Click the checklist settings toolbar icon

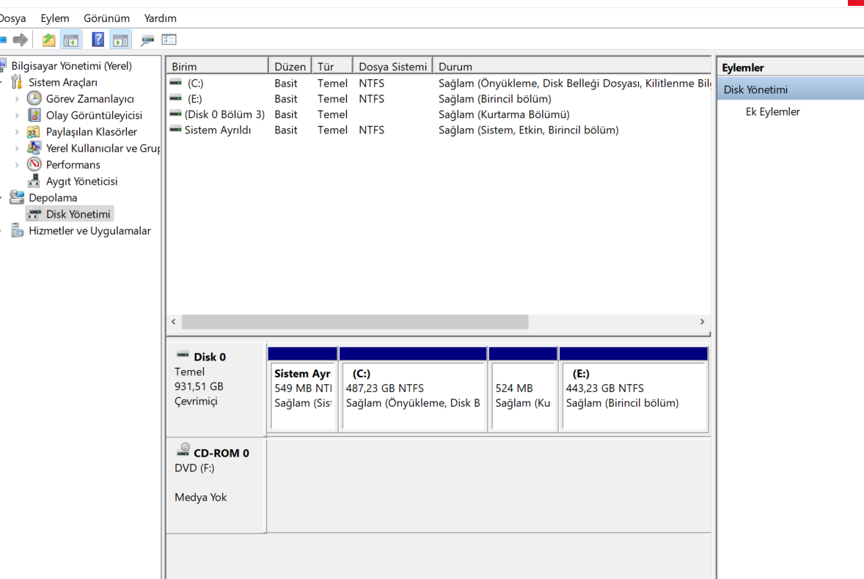point(169,40)
